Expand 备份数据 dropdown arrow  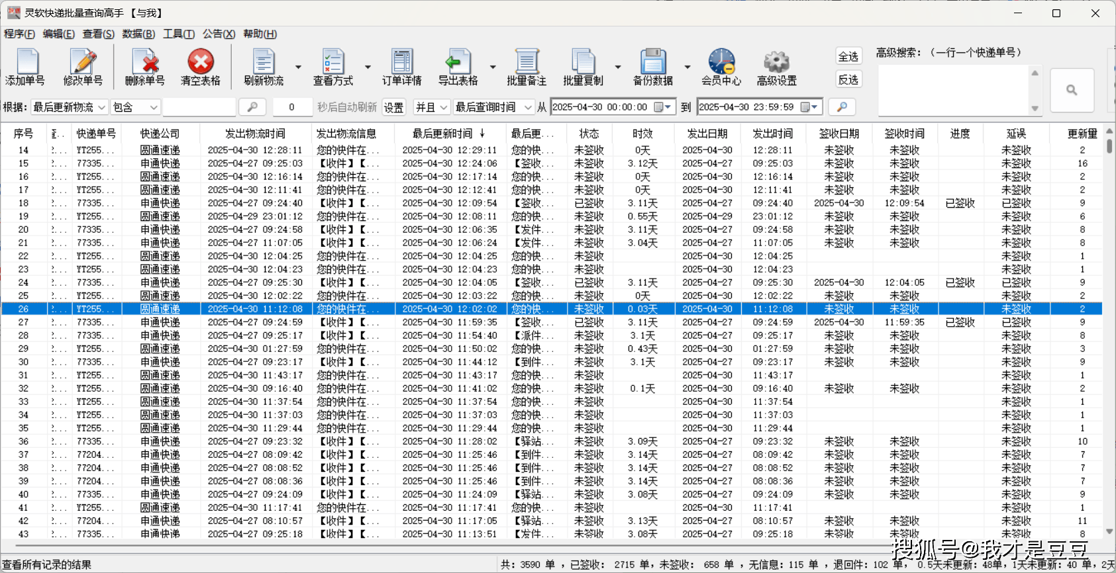[x=687, y=67]
